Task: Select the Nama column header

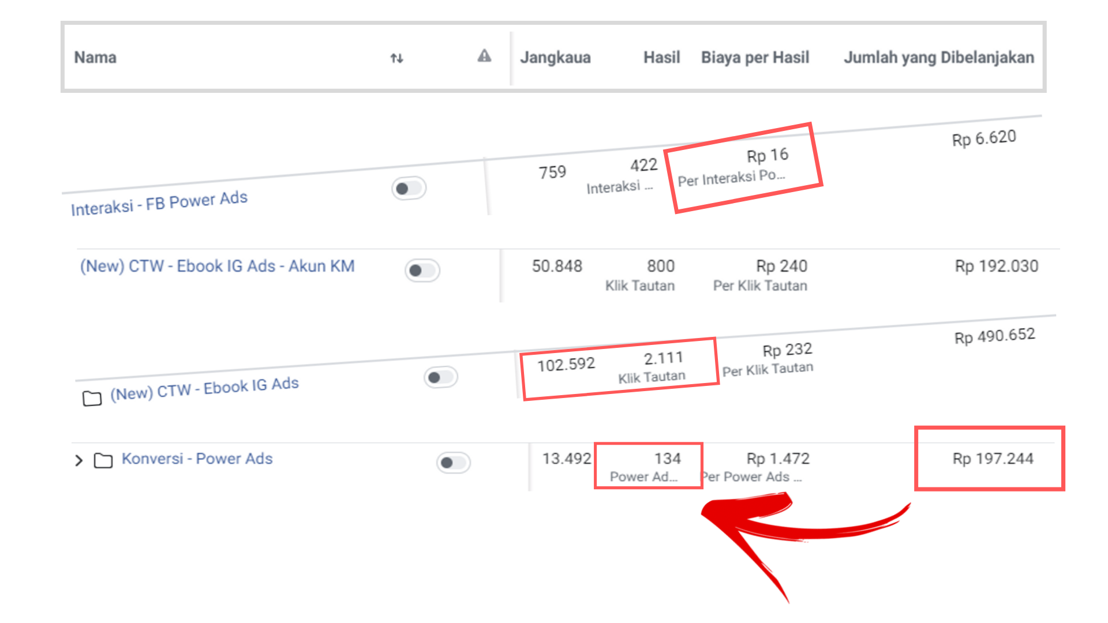Action: (95, 58)
